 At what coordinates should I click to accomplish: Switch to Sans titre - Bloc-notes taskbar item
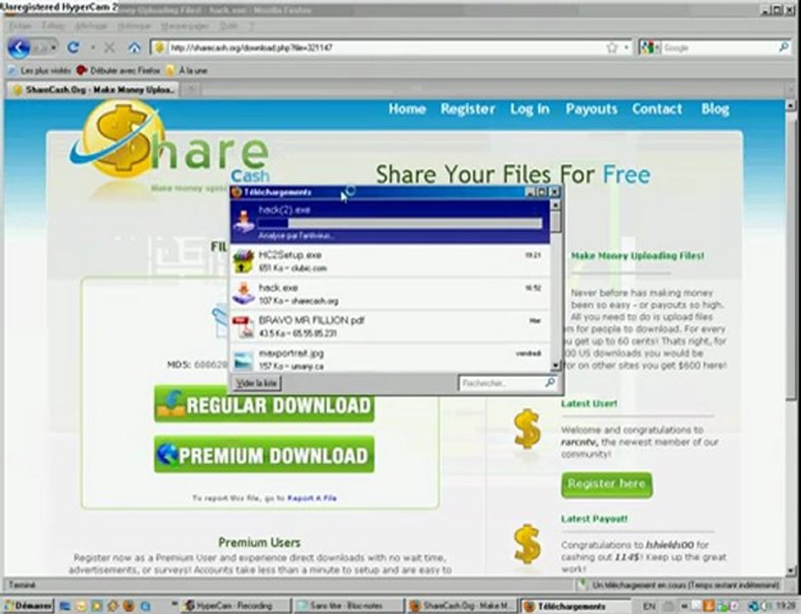point(348,605)
